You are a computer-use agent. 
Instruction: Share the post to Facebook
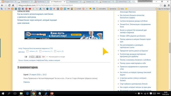pos(37,57)
